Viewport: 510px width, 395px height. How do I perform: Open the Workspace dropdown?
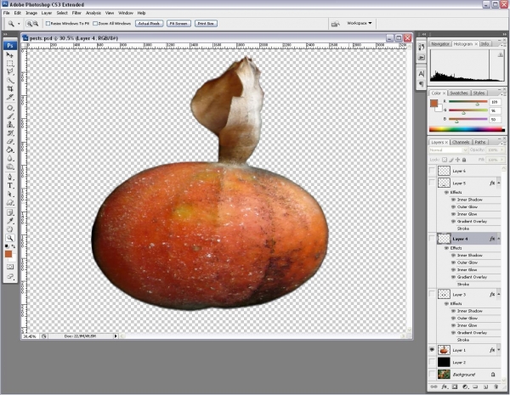click(359, 23)
